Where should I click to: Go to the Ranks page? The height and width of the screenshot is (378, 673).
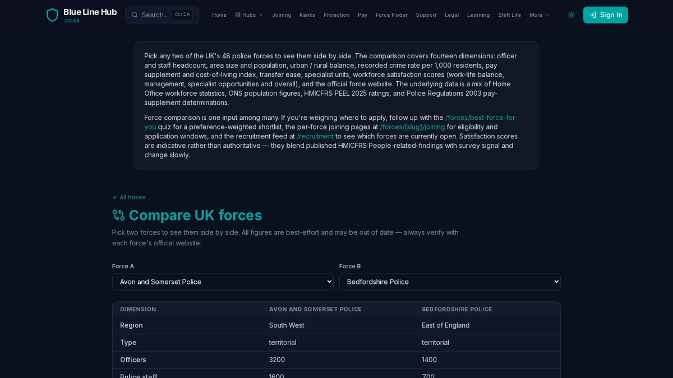click(307, 15)
